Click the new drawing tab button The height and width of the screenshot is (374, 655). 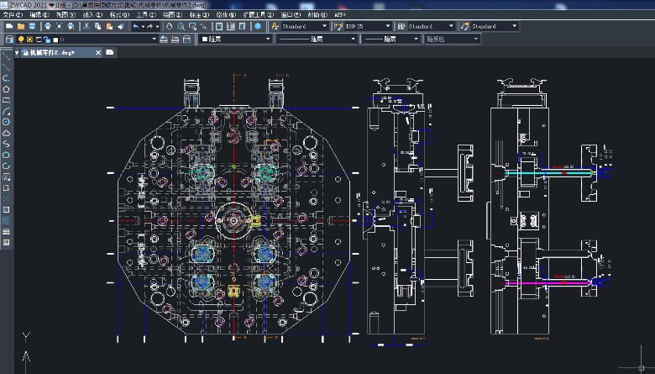click(x=110, y=52)
